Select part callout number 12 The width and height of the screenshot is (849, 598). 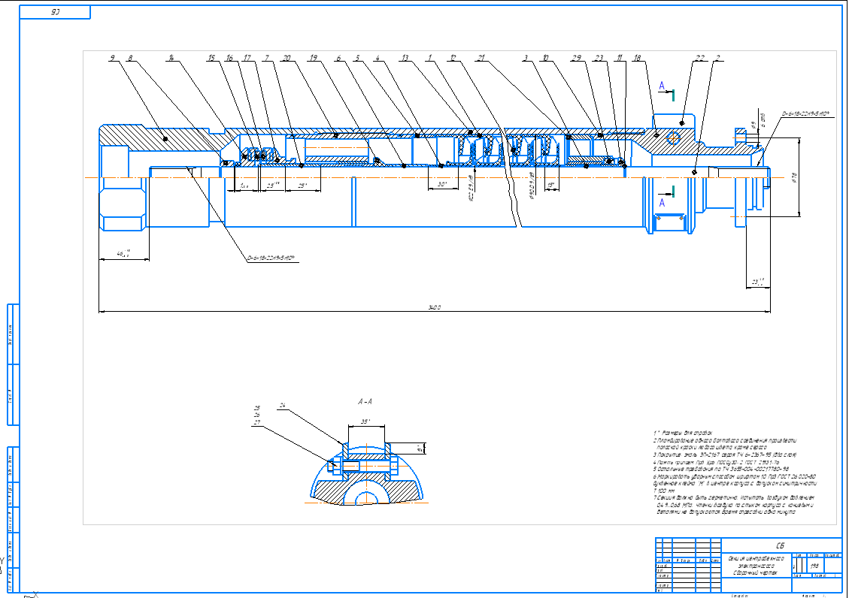[x=453, y=57]
